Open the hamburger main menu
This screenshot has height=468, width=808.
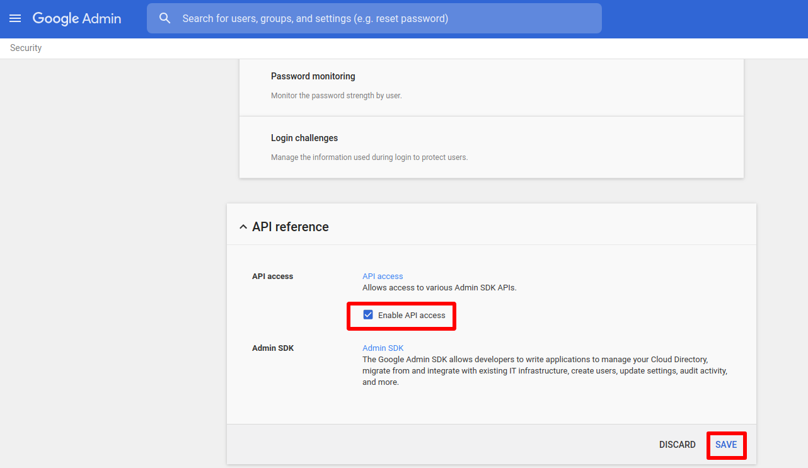tap(15, 18)
